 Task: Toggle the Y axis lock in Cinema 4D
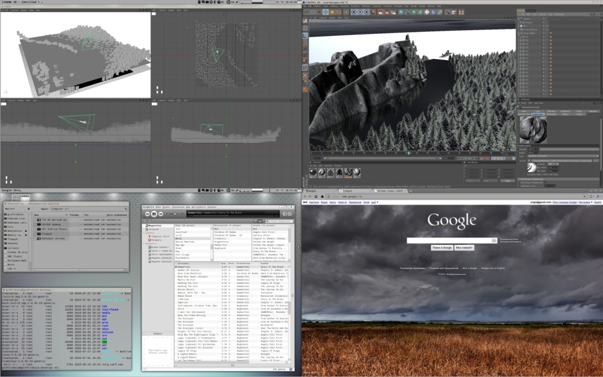pos(360,12)
